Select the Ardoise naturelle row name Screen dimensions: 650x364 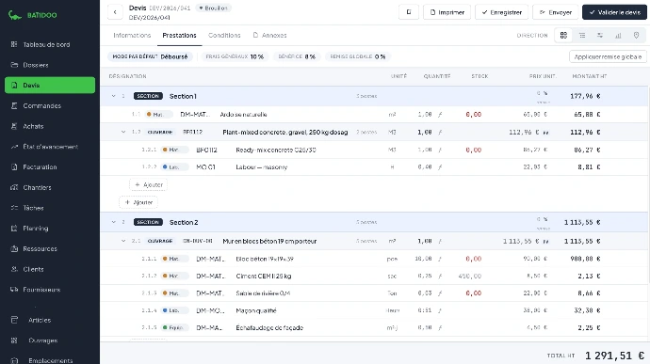point(243,115)
